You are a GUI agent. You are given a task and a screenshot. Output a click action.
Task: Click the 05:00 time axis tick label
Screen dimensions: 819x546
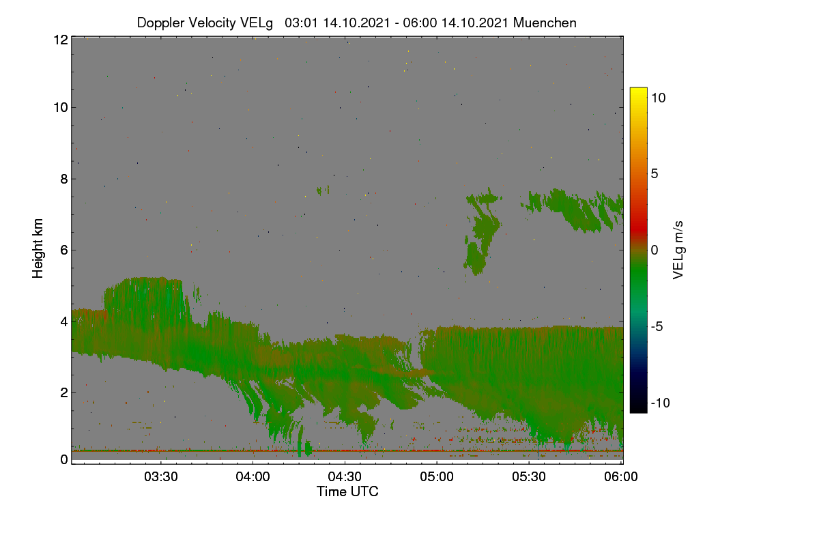(x=437, y=477)
